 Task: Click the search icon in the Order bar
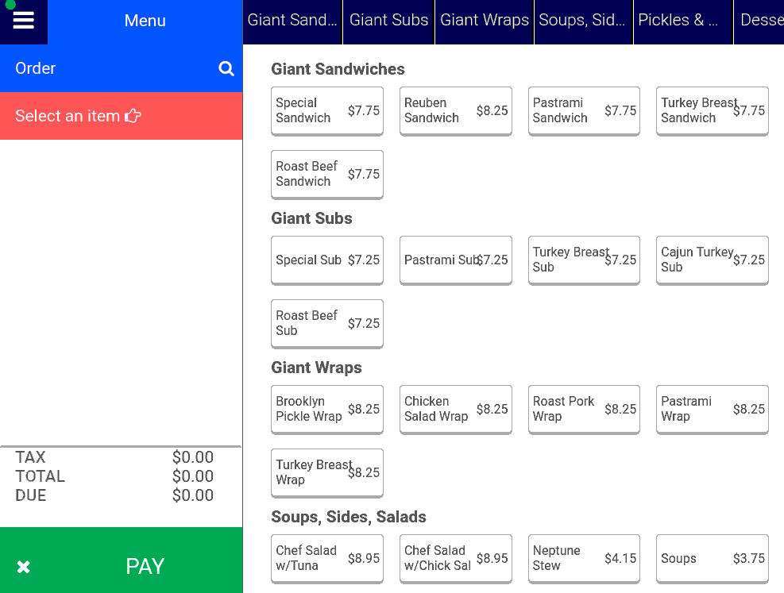[x=226, y=68]
